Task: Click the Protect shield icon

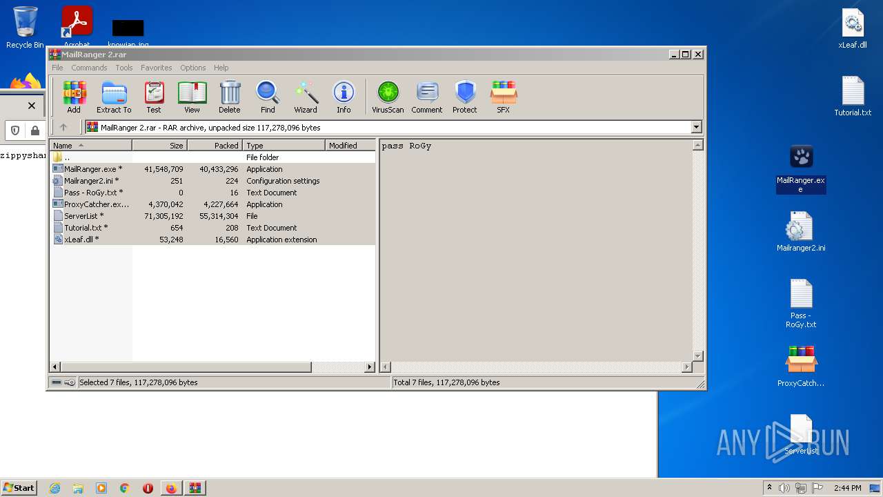Action: [x=465, y=97]
